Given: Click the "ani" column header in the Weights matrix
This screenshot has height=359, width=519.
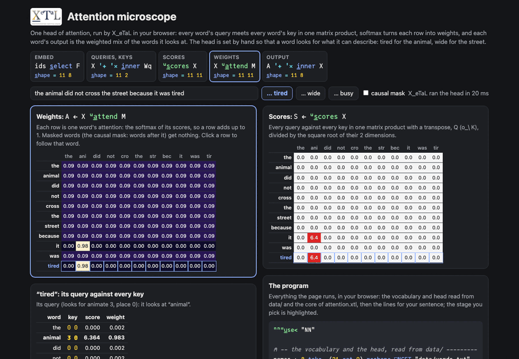Looking at the screenshot, I should tap(82, 156).
